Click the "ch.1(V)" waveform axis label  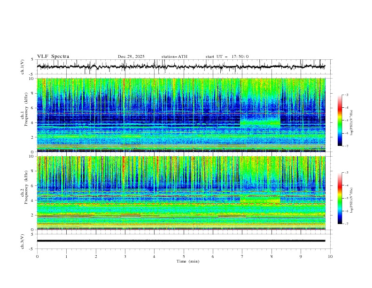pyautogui.click(x=23, y=67)
